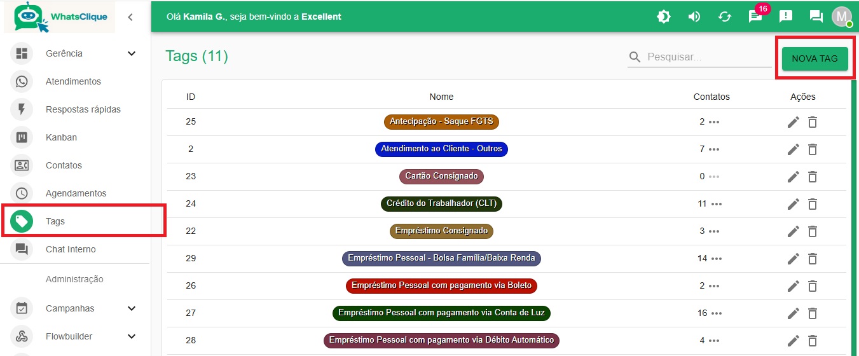Open chat notifications with 16 badge

[x=755, y=17]
